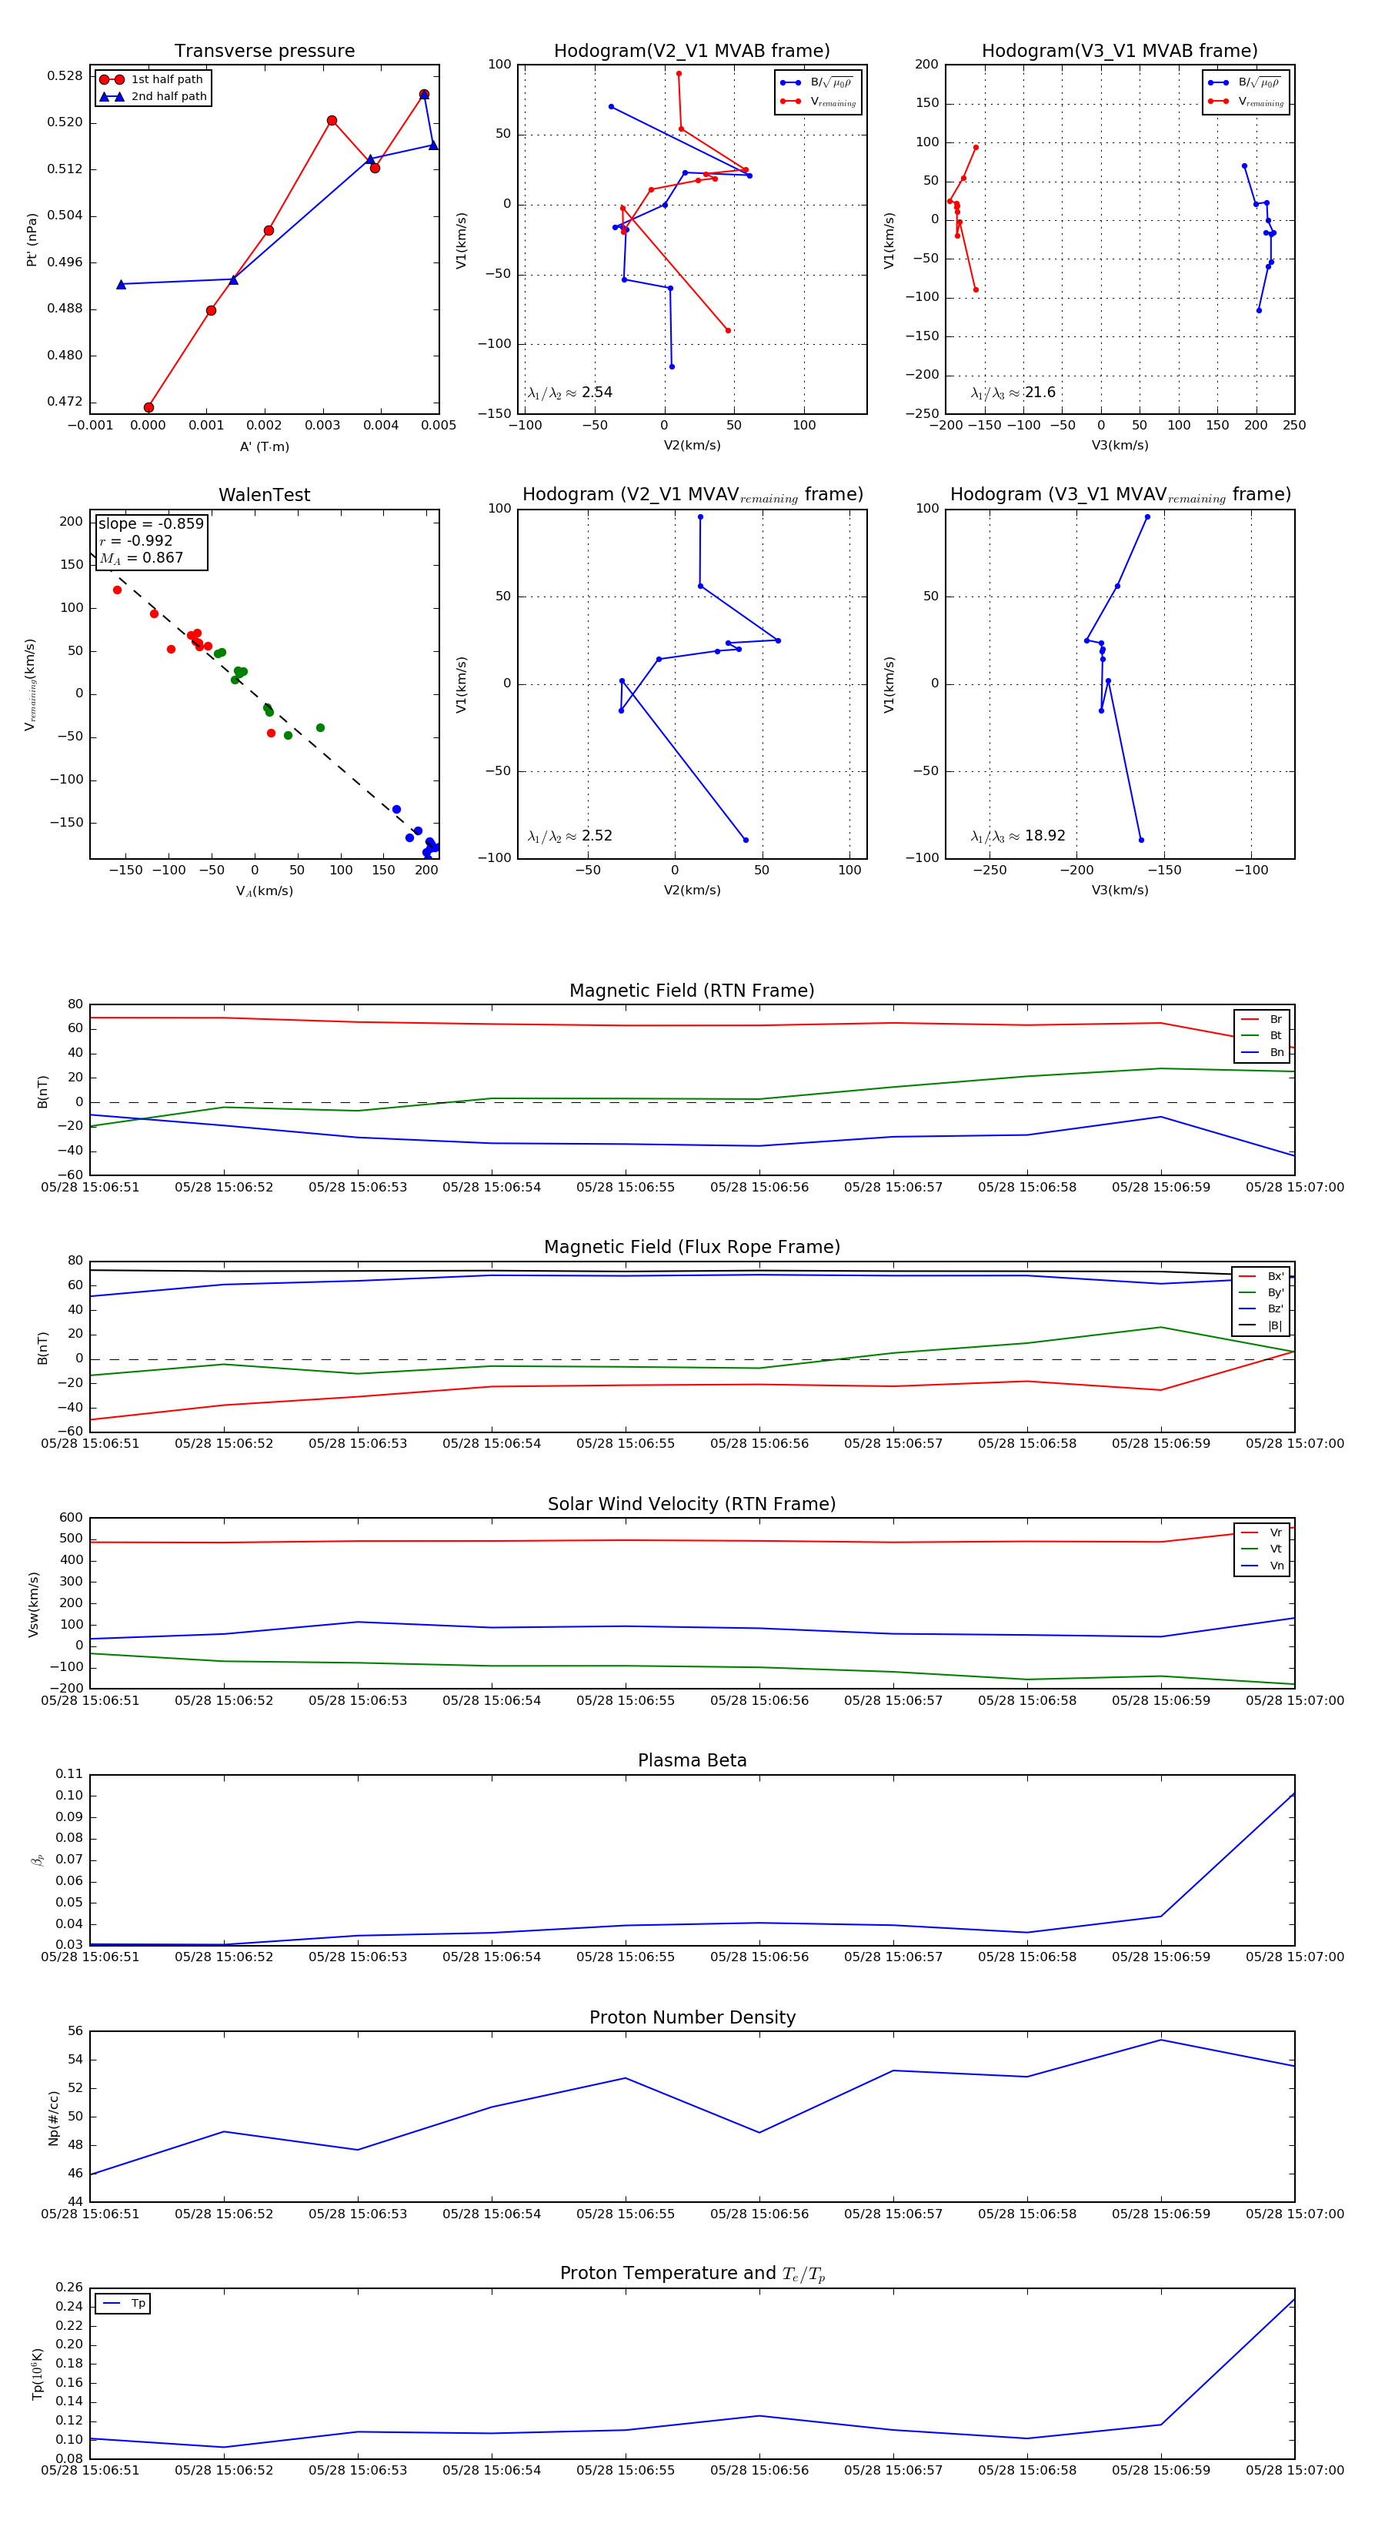Image resolution: width=1385 pixels, height=2540 pixels.
Task: Click the 'M_A = 0.867' annotation
Action: pos(141,558)
